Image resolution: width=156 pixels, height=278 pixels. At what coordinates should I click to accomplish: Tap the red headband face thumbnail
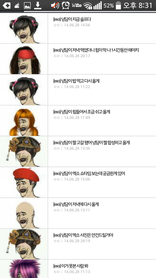click(24, 59)
